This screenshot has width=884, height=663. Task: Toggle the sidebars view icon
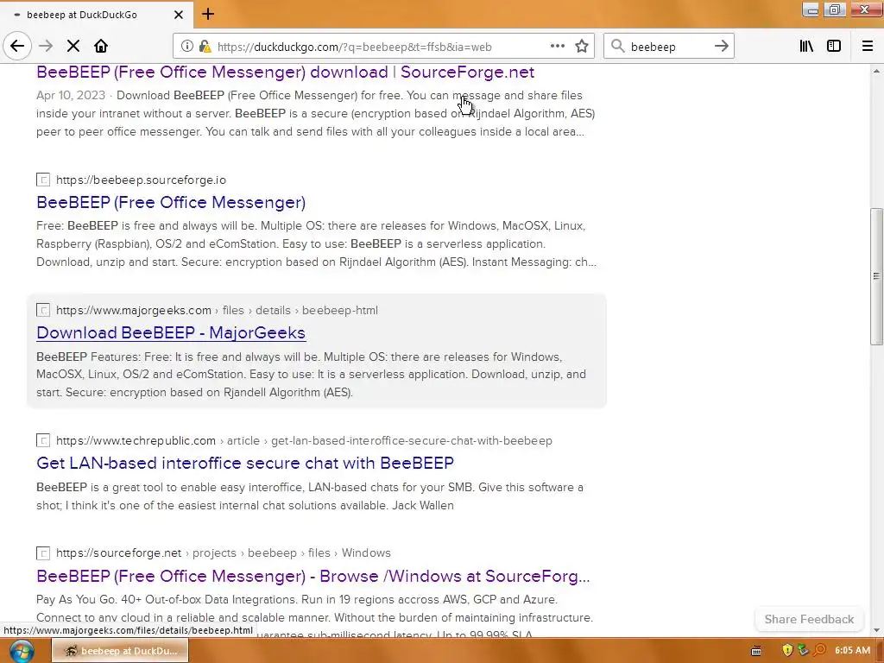834,47
